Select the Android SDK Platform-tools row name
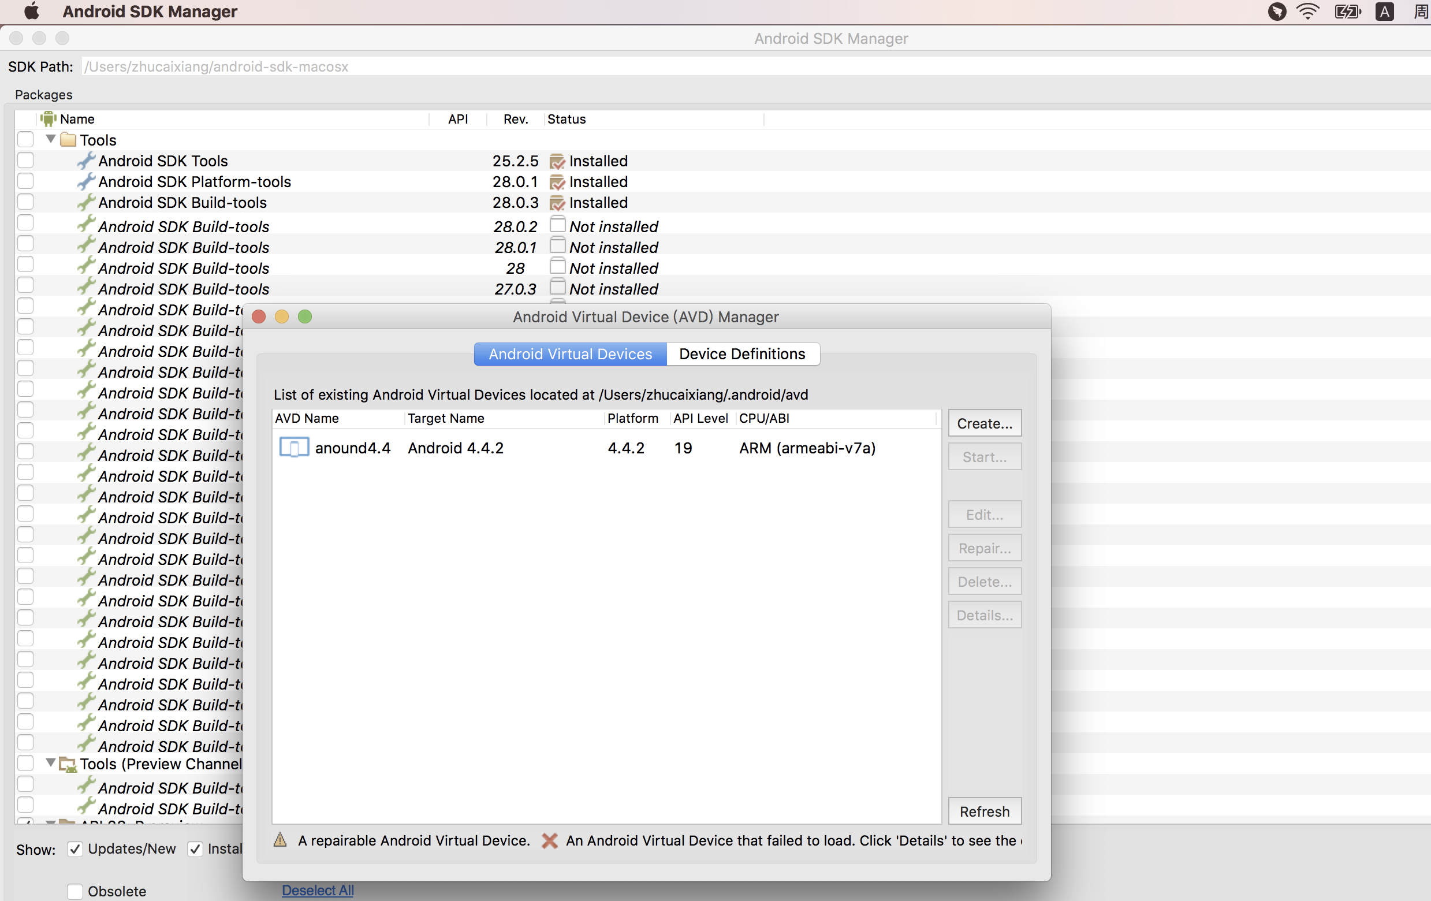The height and width of the screenshot is (901, 1431). pyautogui.click(x=195, y=182)
